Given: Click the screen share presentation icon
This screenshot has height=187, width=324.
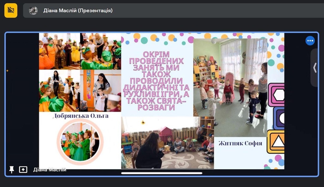Looking at the screenshot, I should click(23, 170).
